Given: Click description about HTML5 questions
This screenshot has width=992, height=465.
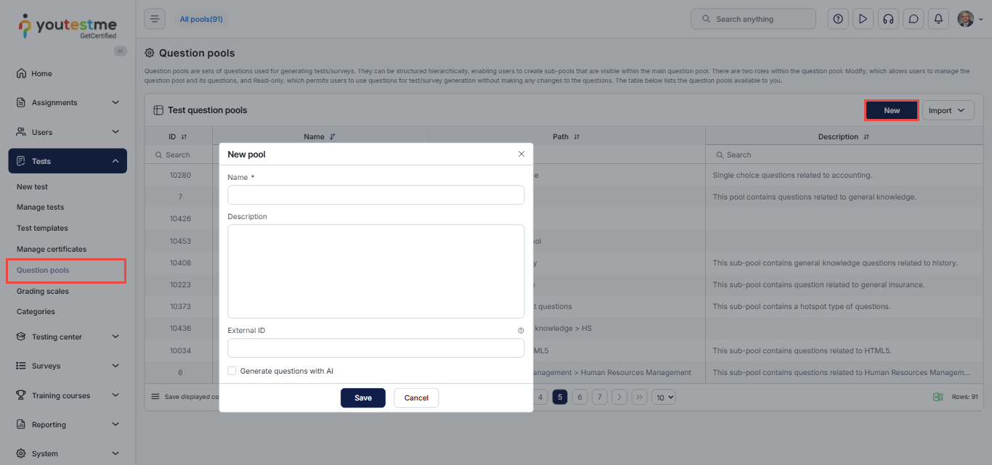Looking at the screenshot, I should (802, 350).
